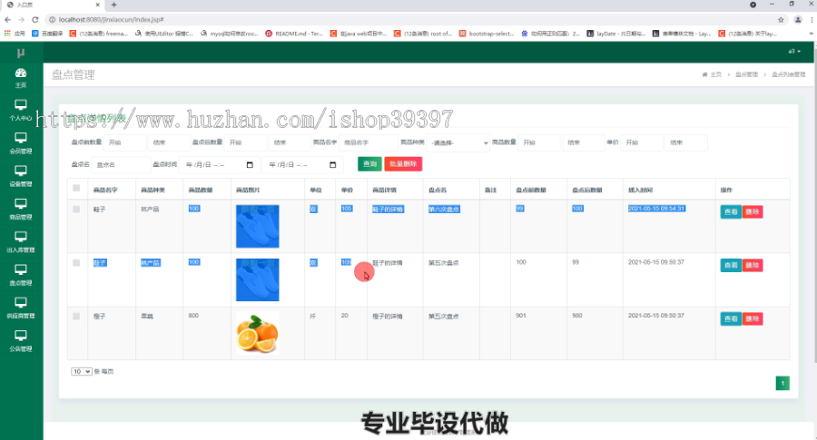Viewport: 817px width, 440px height.
Task: Click the 2021-06-15 09:54:31 timestamp cell
Action: 656,209
